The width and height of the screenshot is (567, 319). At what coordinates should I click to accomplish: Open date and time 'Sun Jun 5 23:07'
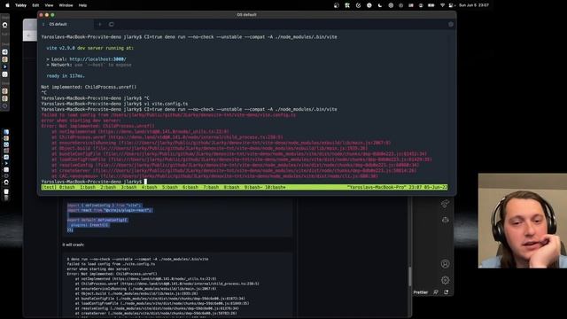coord(474,5)
